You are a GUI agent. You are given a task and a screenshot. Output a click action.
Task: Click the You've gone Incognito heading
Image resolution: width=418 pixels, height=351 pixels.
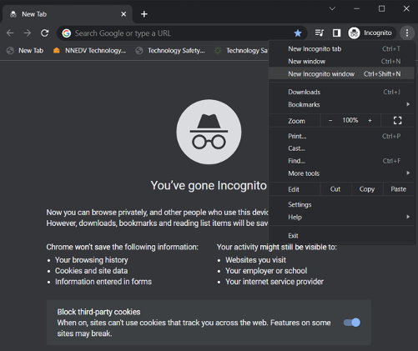pyautogui.click(x=209, y=185)
